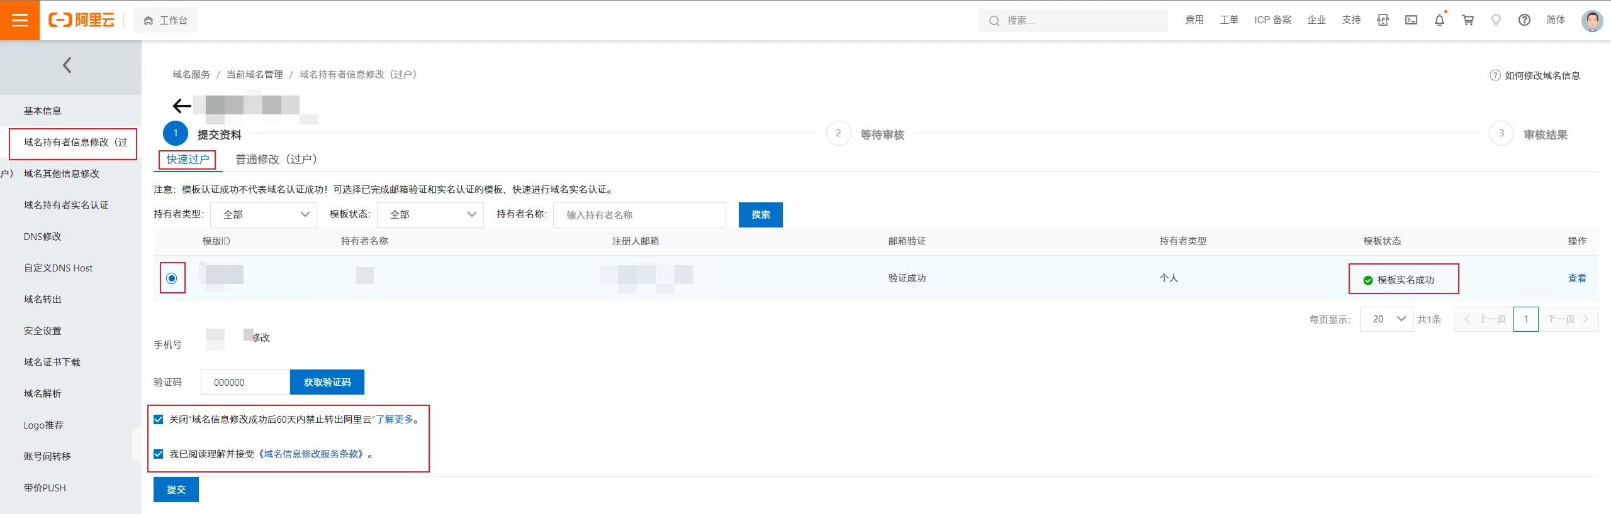Collapse sidebar with left chevron
This screenshot has height=514, width=1611.
(67, 65)
